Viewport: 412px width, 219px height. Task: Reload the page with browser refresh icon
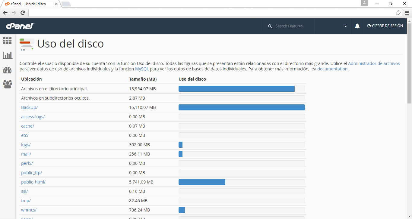23,13
